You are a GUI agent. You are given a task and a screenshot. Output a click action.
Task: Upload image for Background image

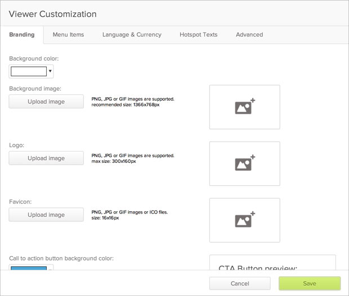click(46, 102)
